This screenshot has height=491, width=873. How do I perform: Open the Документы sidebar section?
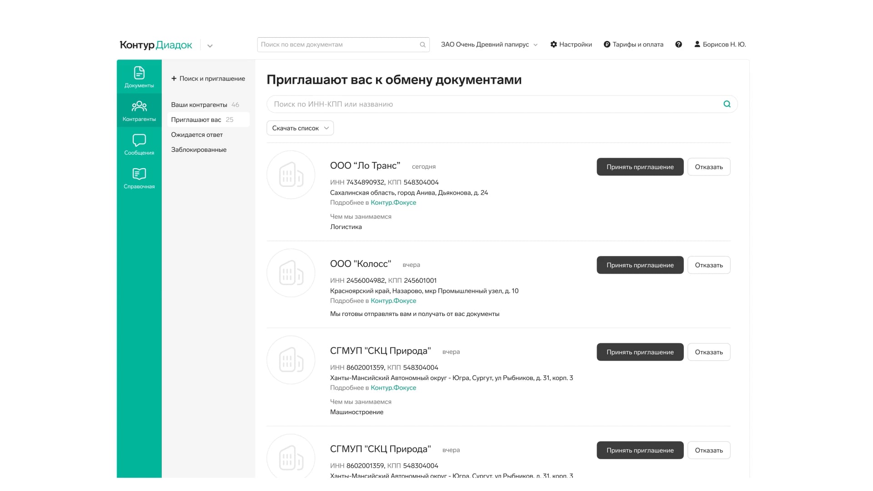point(139,77)
